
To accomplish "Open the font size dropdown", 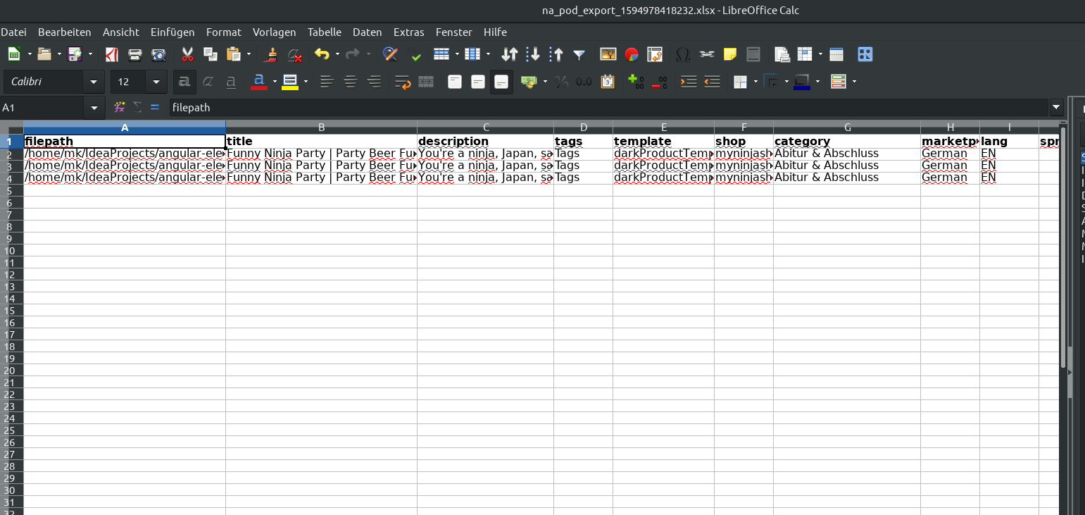I will pos(156,82).
